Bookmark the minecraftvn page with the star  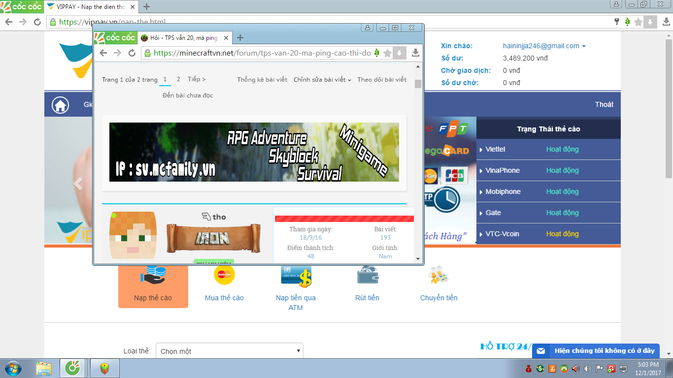[x=388, y=53]
